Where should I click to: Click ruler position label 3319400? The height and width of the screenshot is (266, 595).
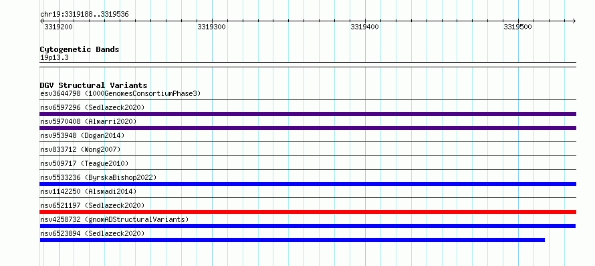(x=364, y=27)
